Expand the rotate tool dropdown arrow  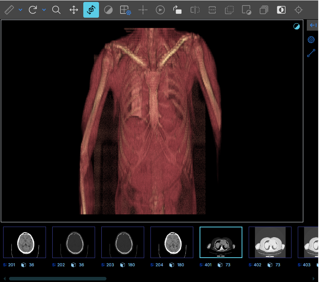pos(44,9)
